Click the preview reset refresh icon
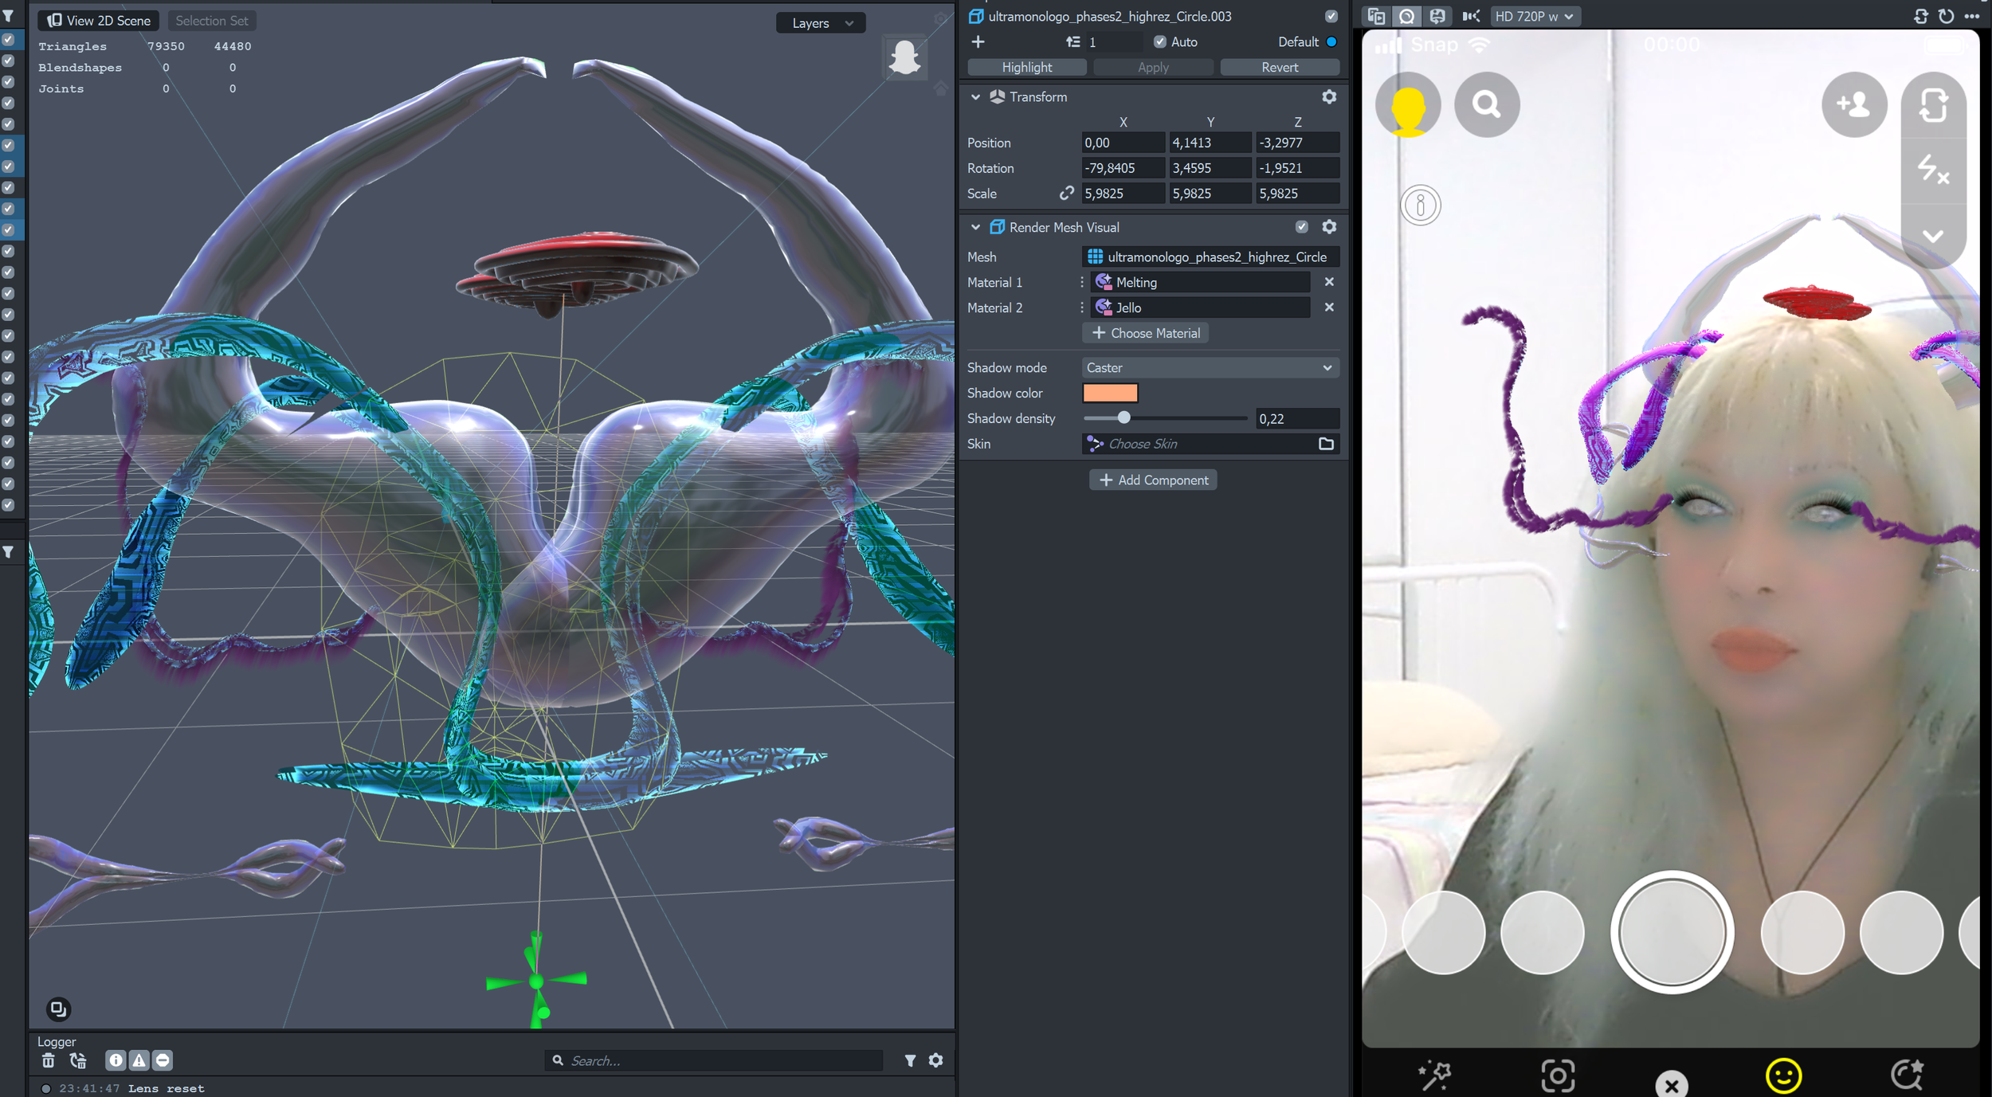1992x1097 pixels. click(x=1946, y=16)
